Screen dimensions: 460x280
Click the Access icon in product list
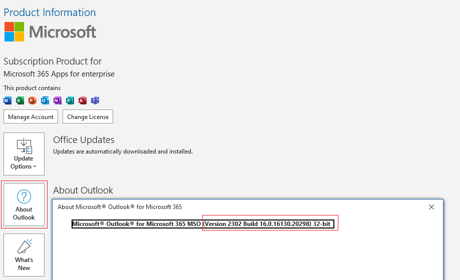[83, 100]
